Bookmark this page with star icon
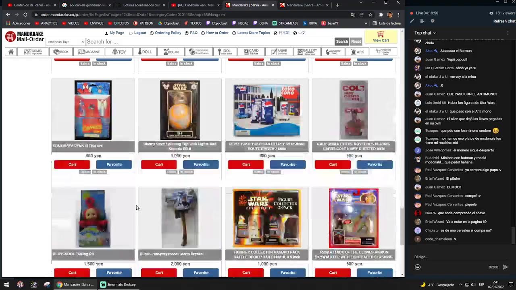Screen dimensions: 516x290 click(370, 14)
